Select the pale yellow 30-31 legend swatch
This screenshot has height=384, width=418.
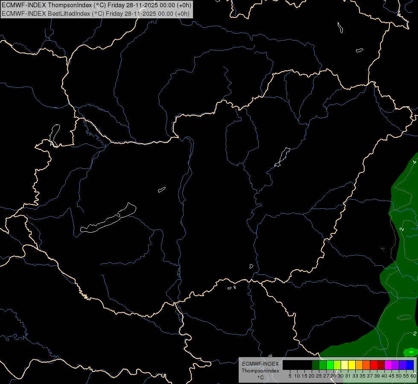tap(345, 365)
